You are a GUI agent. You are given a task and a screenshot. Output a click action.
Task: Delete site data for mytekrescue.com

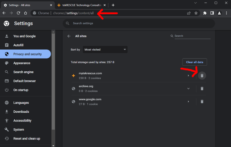[202, 76]
